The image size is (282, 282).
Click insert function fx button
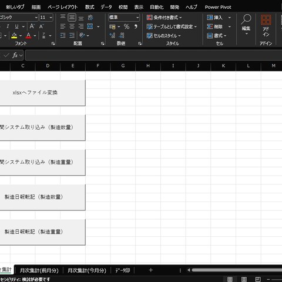[15, 55]
